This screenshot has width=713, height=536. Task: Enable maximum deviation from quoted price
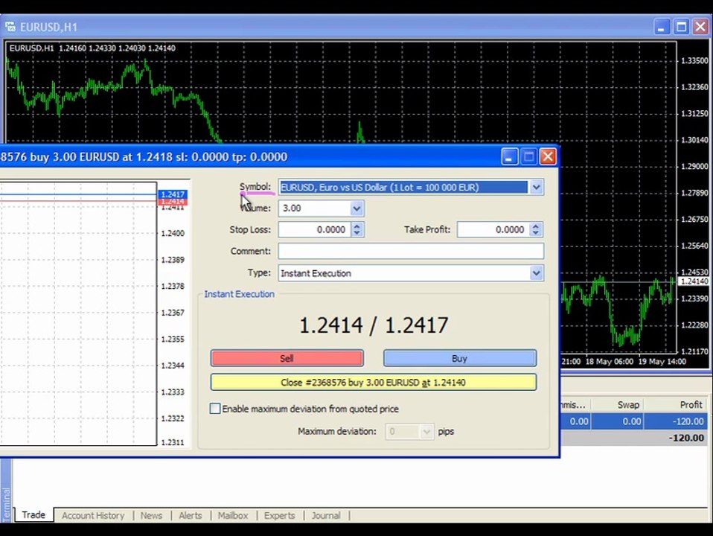[215, 409]
